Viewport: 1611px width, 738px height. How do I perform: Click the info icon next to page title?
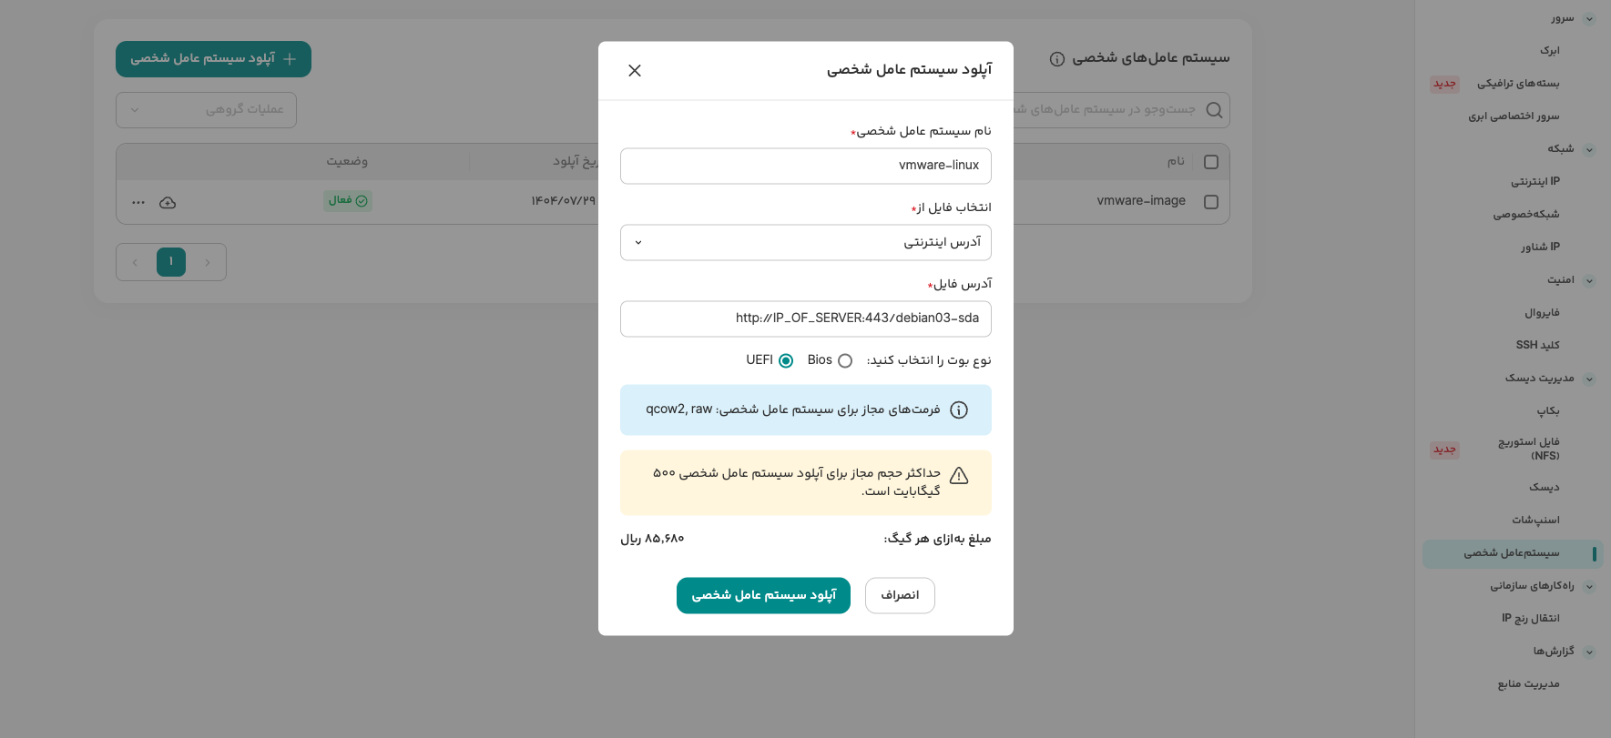coord(1057,59)
